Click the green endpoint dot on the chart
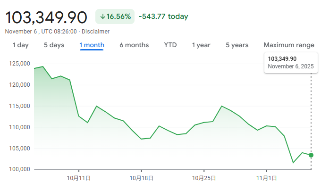Image resolution: width=321 pixels, height=190 pixels. pyautogui.click(x=311, y=155)
